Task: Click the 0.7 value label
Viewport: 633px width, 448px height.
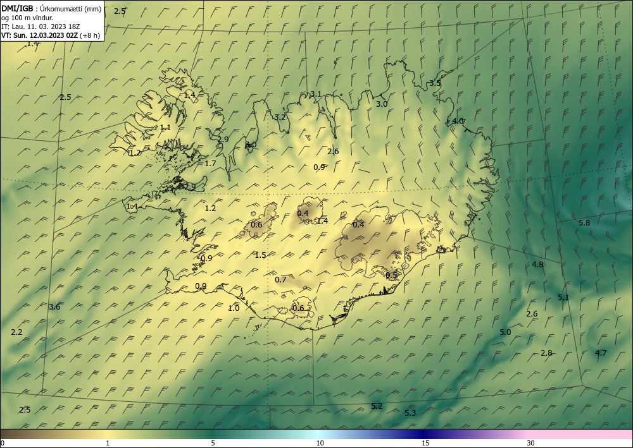Action: (280, 279)
